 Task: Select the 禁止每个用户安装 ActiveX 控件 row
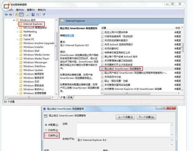click(x=141, y=57)
